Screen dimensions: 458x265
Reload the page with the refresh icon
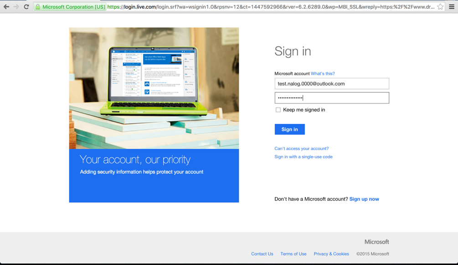[x=26, y=7]
